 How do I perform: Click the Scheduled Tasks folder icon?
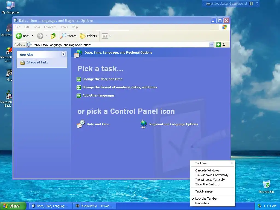(x=22, y=63)
